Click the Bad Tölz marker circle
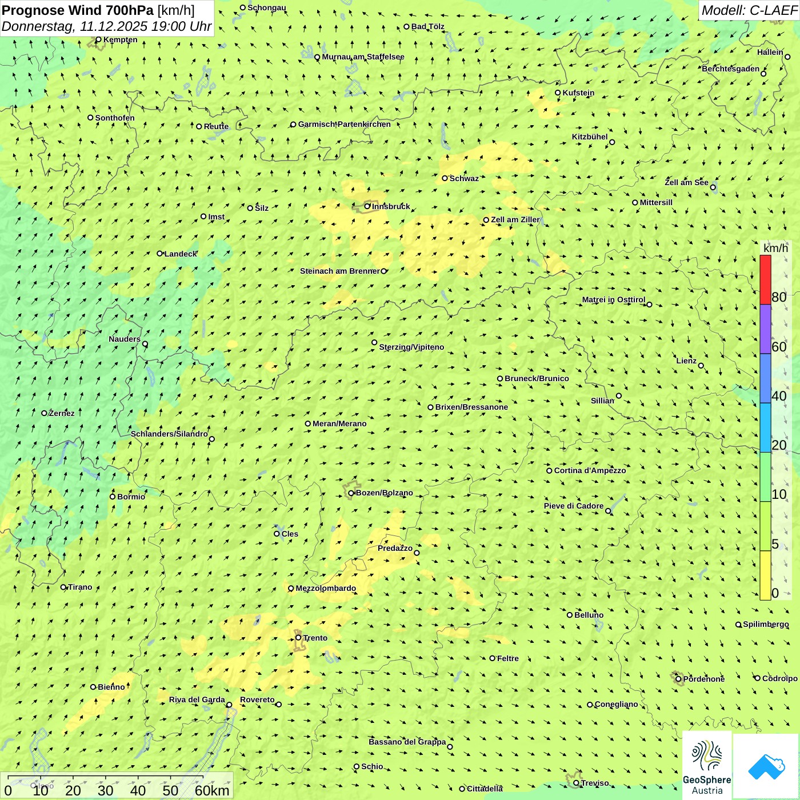The image size is (800, 800). tap(406, 27)
